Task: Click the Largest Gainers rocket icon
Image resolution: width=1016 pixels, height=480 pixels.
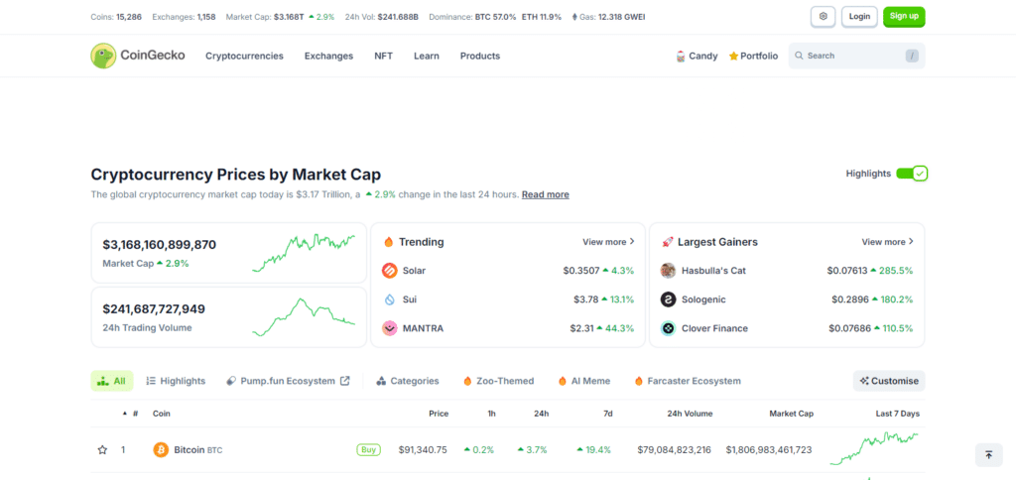Action: [668, 242]
